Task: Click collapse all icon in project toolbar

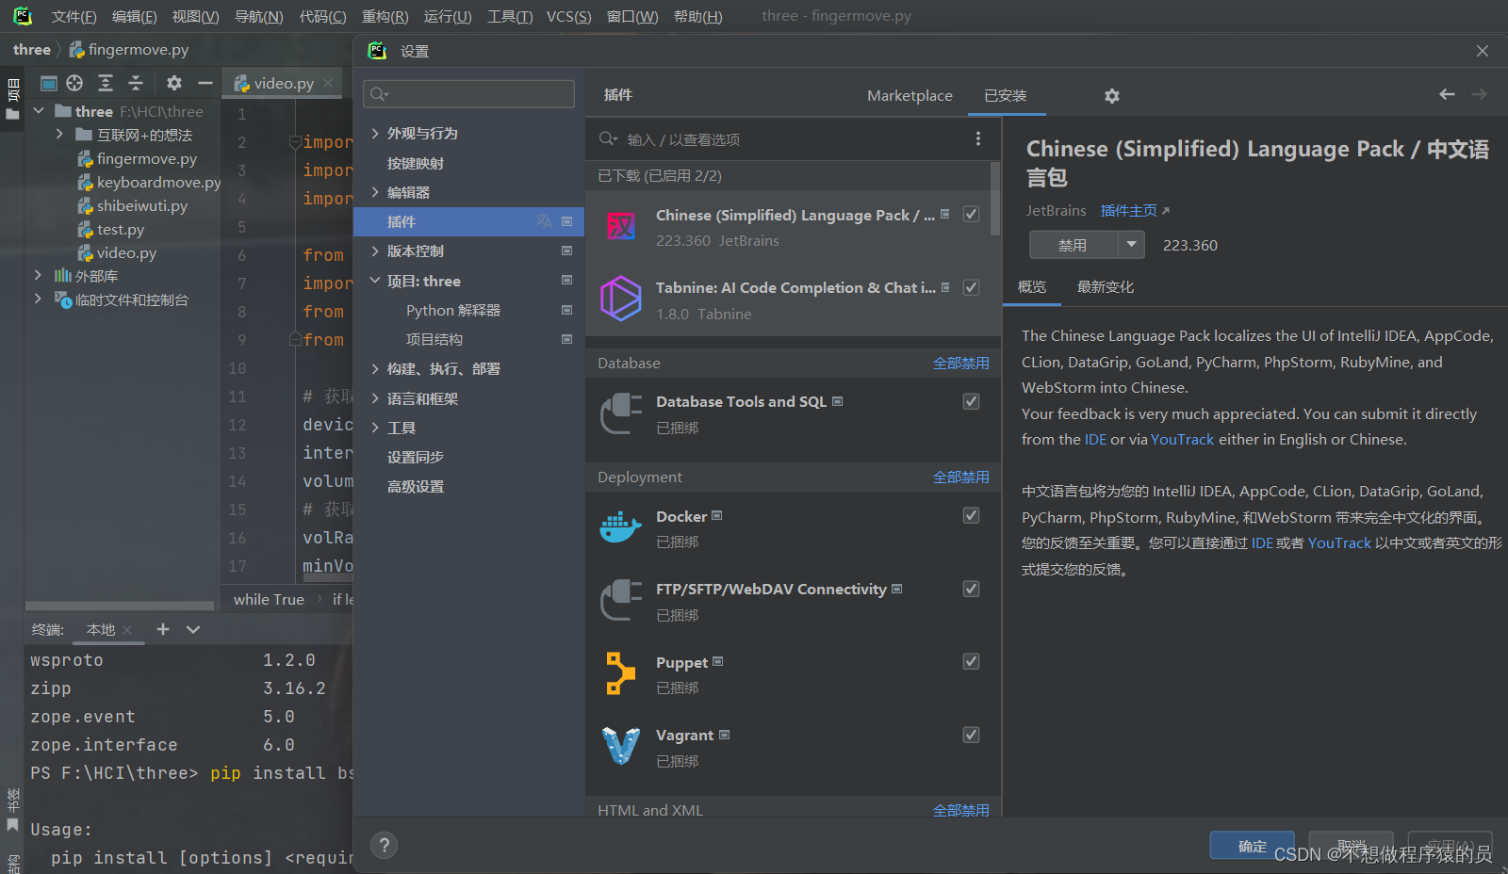Action: point(136,83)
